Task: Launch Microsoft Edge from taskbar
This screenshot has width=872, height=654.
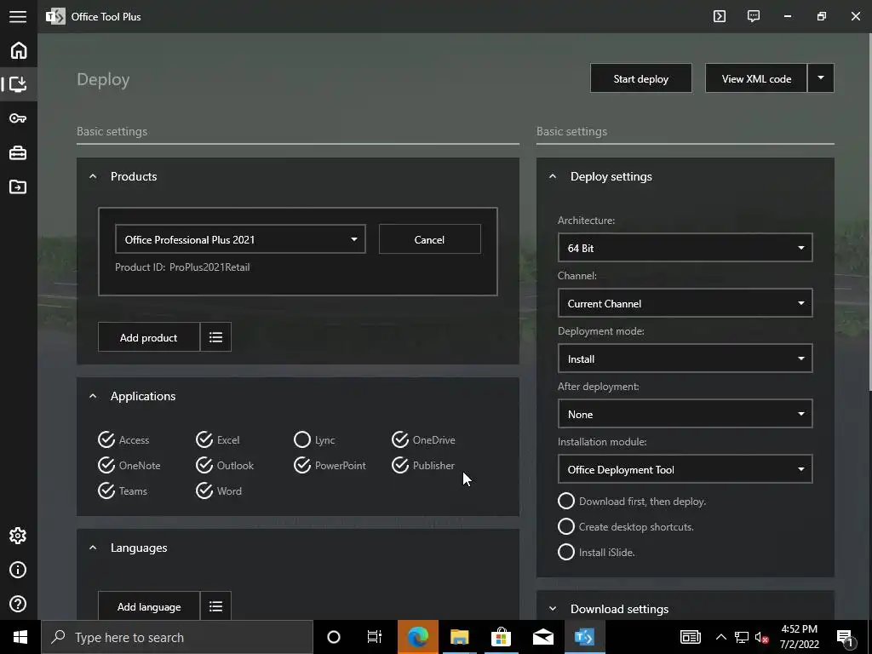Action: [x=418, y=637]
